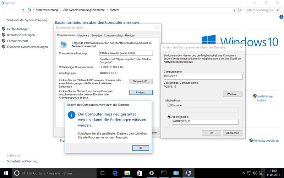Click Einstellungen ändern link

coord(265,98)
